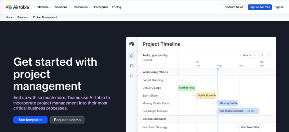Viewport: 289px width, 132px height.
Task: Click the Sign in link
Action: 279,7
